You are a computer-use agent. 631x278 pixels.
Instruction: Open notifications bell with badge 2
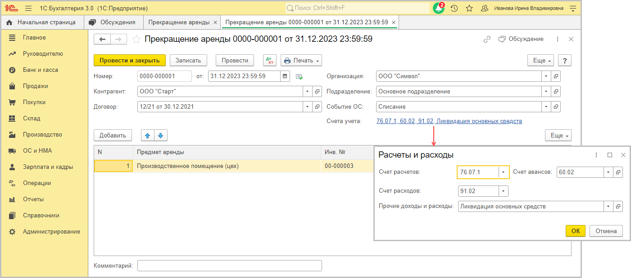pos(438,8)
